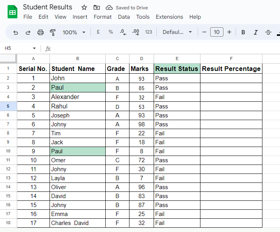
Task: Format as currency pound icon
Action: (98, 32)
